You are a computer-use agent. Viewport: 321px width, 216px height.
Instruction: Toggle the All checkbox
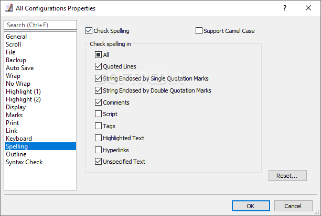[x=98, y=55]
